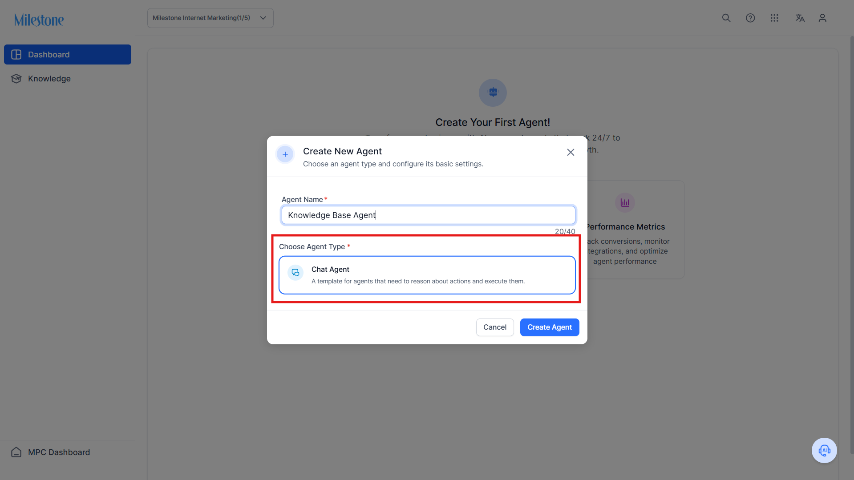
Task: Click the Create Agent button
Action: coord(550,327)
